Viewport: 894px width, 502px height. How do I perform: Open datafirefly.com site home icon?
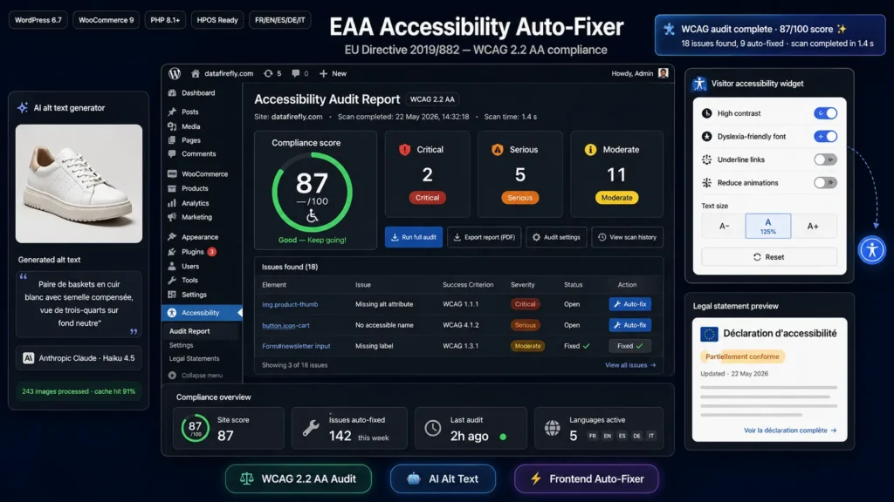(x=196, y=73)
